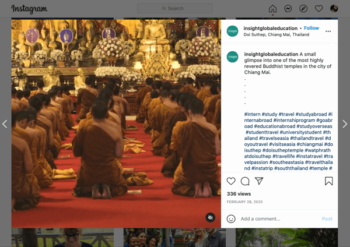This screenshot has height=247, width=350.
Task: Open the #travel hashtag
Action: tap(286, 114)
